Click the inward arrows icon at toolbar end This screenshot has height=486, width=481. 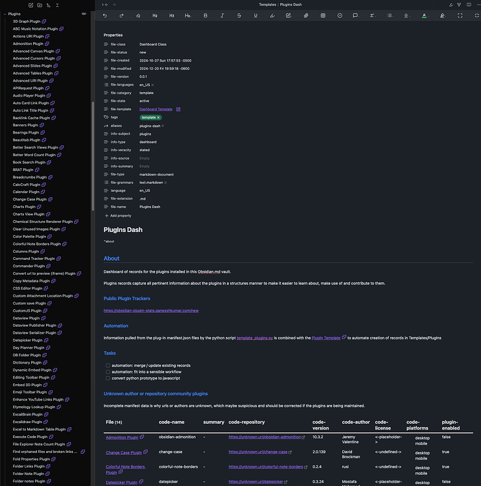click(x=477, y=16)
